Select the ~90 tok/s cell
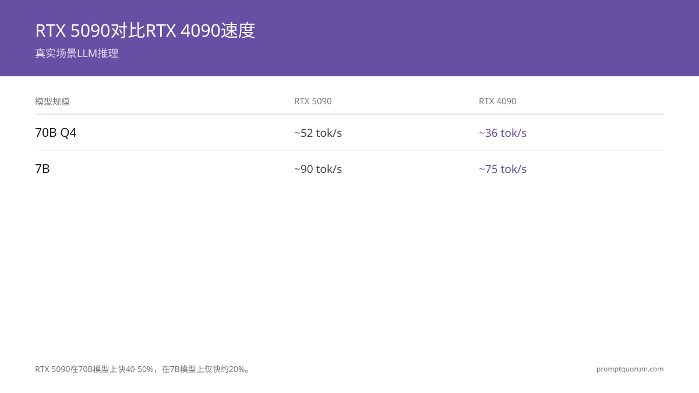Image resolution: width=699 pixels, height=393 pixels. 318,169
